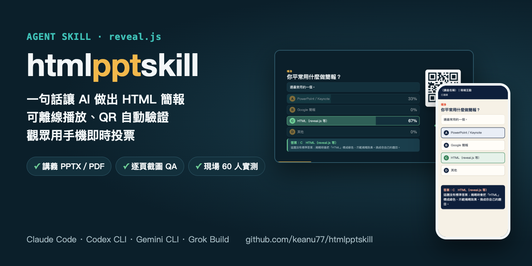The width and height of the screenshot is (532, 266).
Task: Click the 33% result of the PowerPoint slide bar
Action: [x=412, y=99]
